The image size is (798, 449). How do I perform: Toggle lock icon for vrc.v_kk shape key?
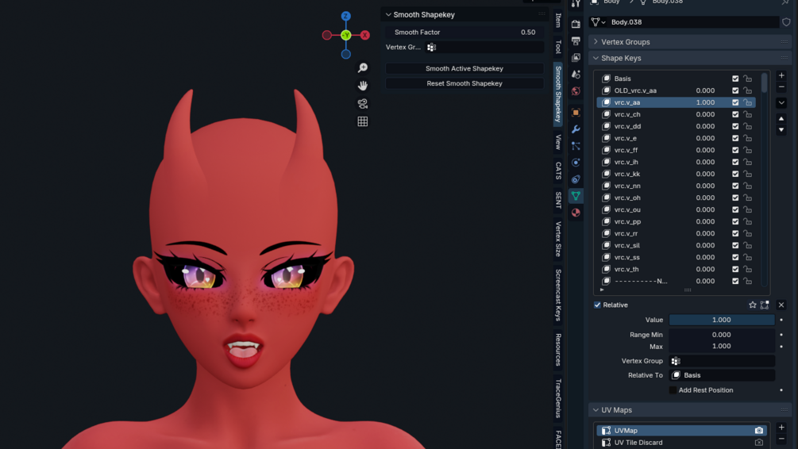point(747,174)
